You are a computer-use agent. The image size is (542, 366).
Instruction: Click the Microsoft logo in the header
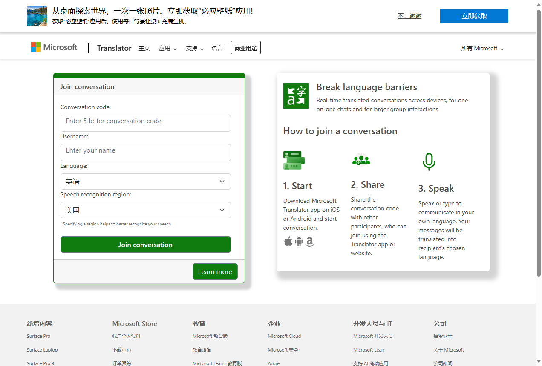tap(54, 47)
